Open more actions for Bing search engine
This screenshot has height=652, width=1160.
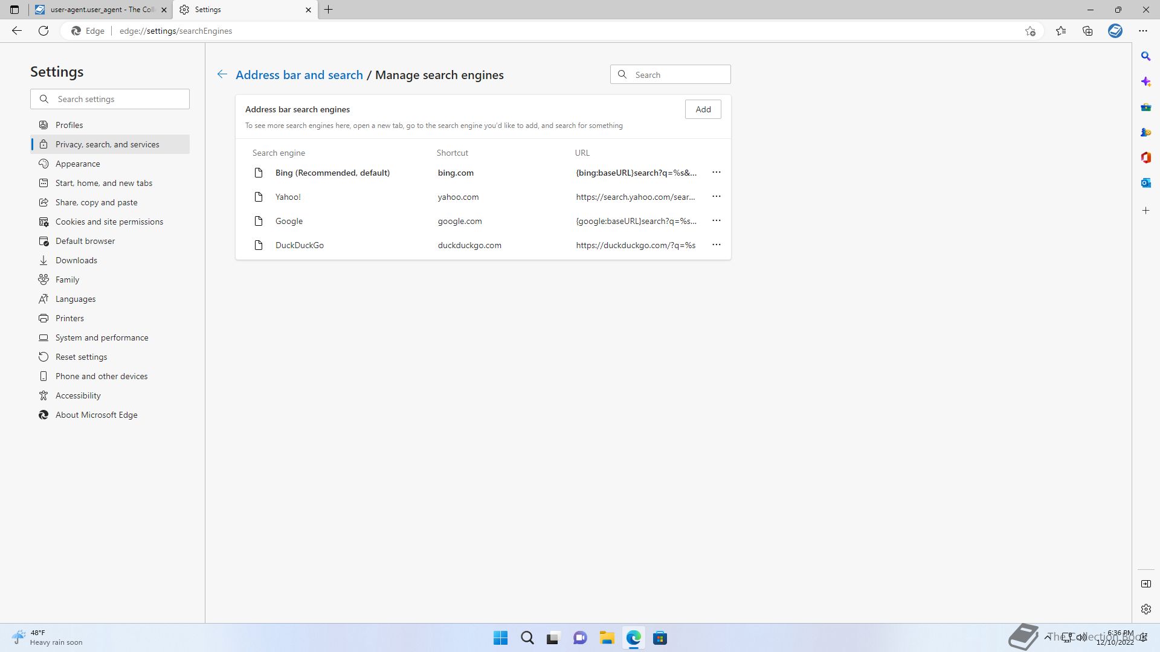[x=716, y=173]
